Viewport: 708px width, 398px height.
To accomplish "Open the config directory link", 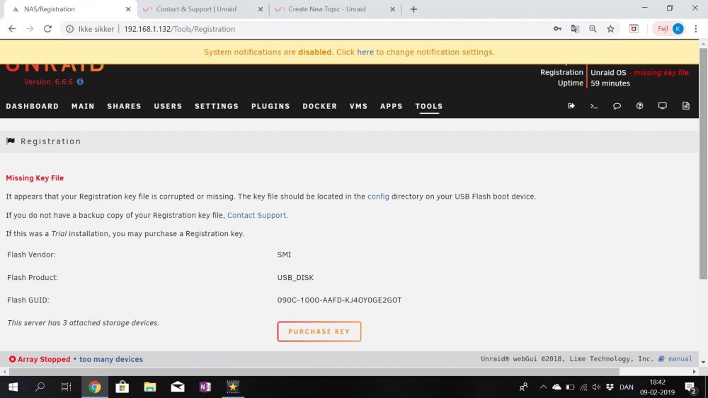I will click(378, 197).
